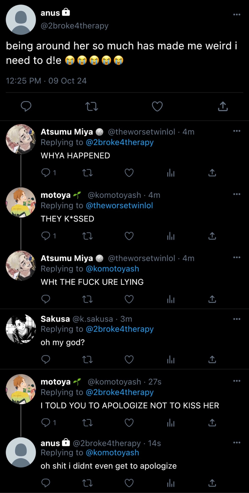This screenshot has height=493, width=249.
Task: View analytics for 'WHYA HAPPENED' reply
Action: pos(171,173)
